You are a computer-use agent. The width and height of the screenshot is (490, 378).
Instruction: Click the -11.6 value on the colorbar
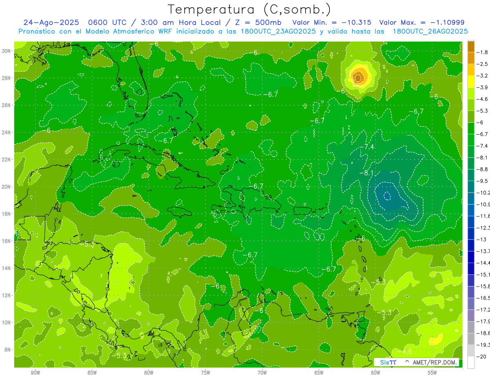(483, 216)
